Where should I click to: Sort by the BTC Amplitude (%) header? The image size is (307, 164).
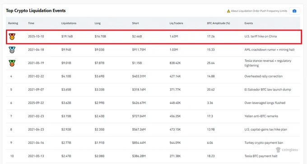click(219, 23)
